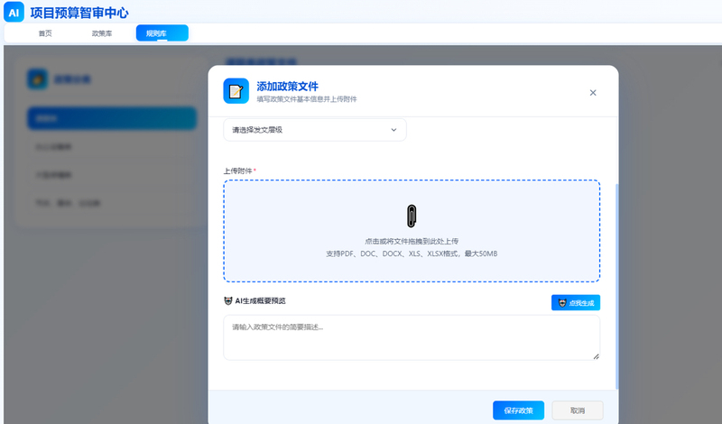The width and height of the screenshot is (722, 424).
Task: Click the paperclip upload icon
Action: [x=412, y=216]
